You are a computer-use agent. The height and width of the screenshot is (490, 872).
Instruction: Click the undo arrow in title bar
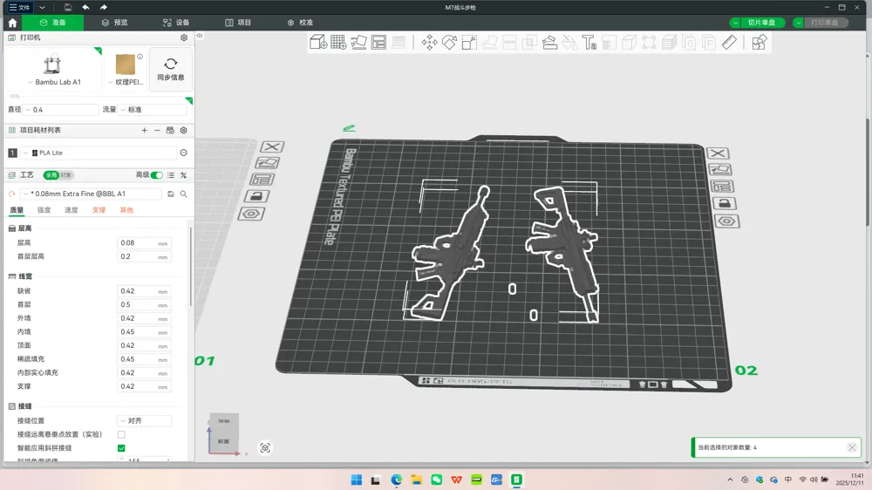click(x=85, y=7)
